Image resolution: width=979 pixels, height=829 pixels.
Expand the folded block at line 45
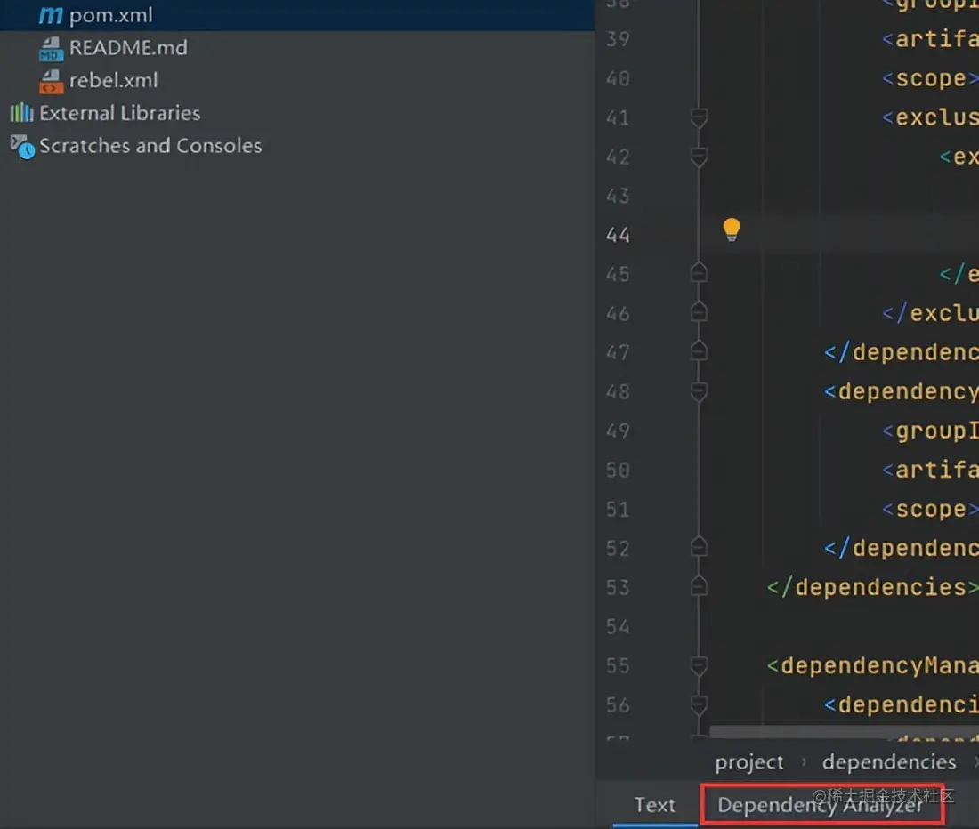pos(699,274)
